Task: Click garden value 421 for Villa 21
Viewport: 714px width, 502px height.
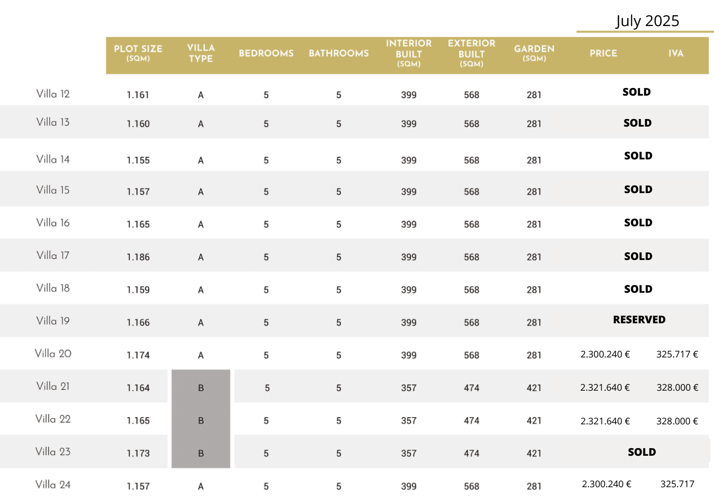Action: (x=534, y=388)
